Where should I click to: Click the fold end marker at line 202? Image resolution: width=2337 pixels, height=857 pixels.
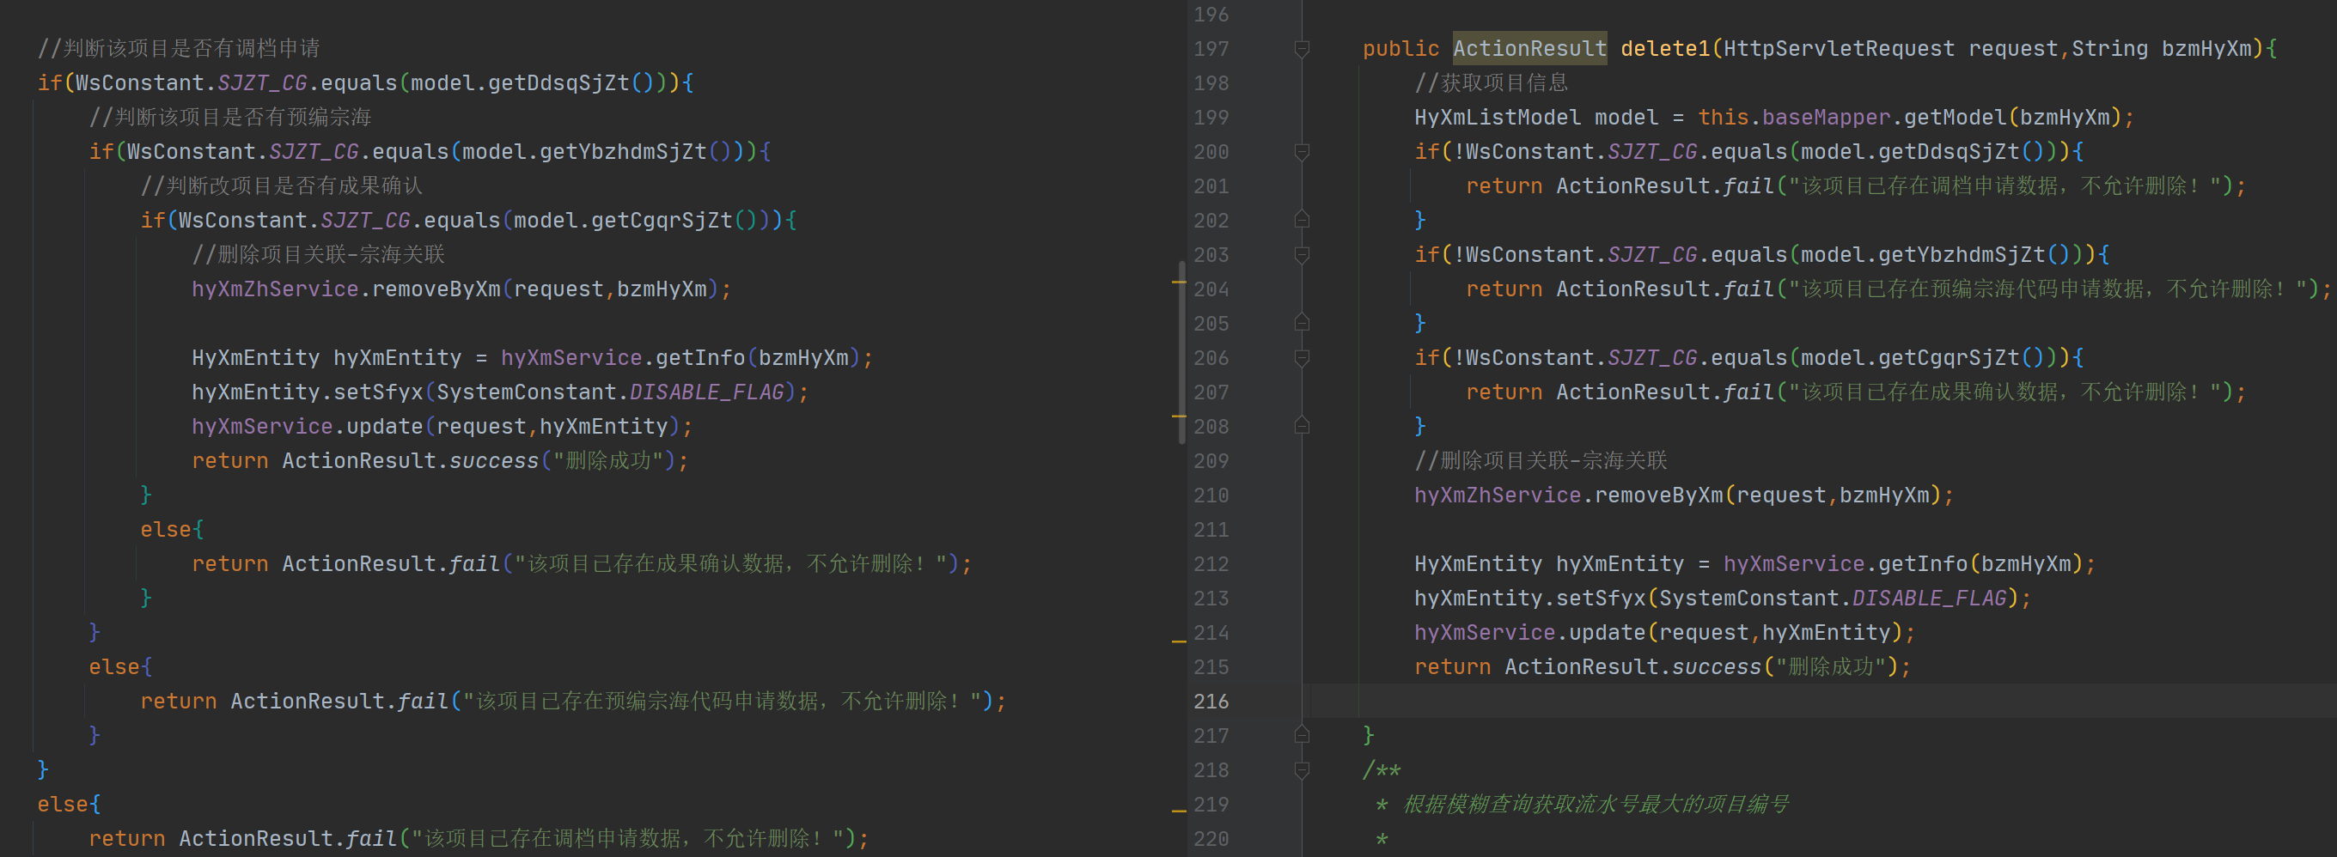1301,220
